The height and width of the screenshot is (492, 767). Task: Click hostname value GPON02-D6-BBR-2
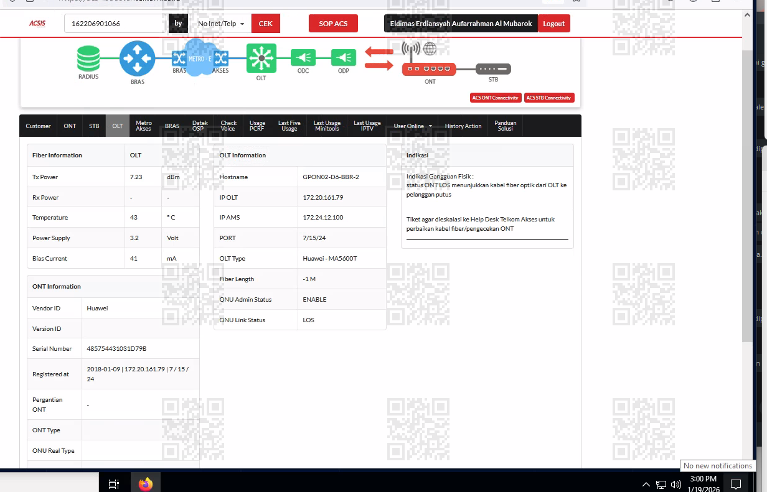[331, 177]
